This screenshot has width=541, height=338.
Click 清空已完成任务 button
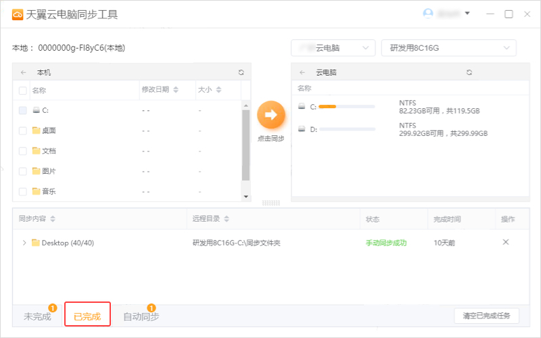[x=486, y=316]
